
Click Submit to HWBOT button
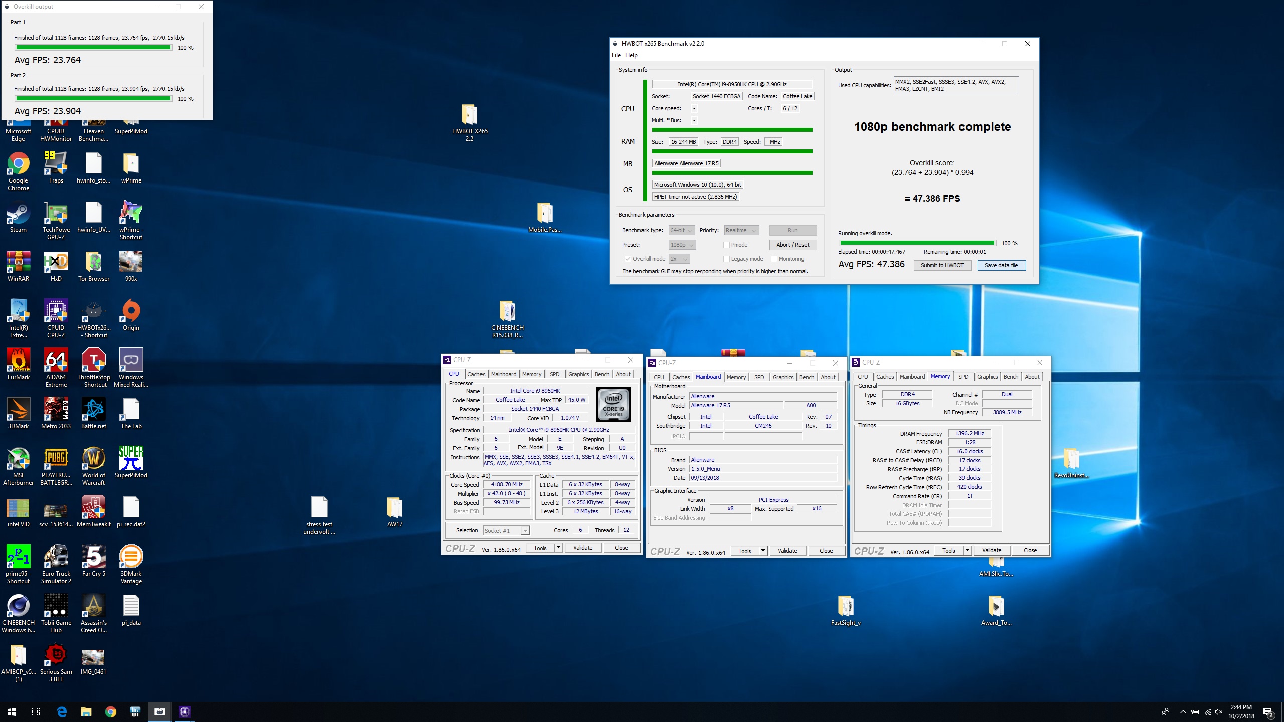tap(942, 266)
